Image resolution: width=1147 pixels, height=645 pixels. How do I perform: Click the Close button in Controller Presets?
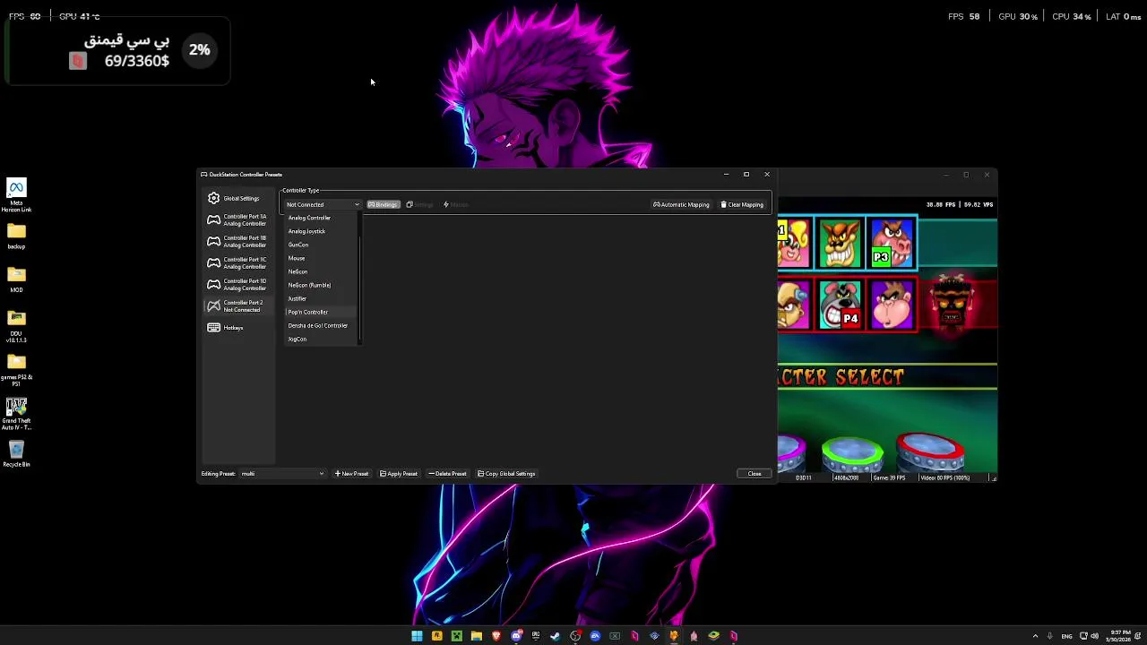pos(755,474)
